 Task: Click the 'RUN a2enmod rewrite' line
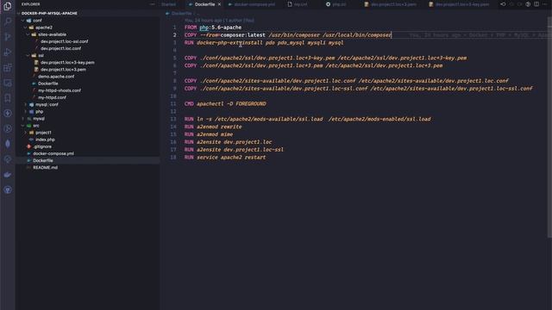tap(213, 127)
